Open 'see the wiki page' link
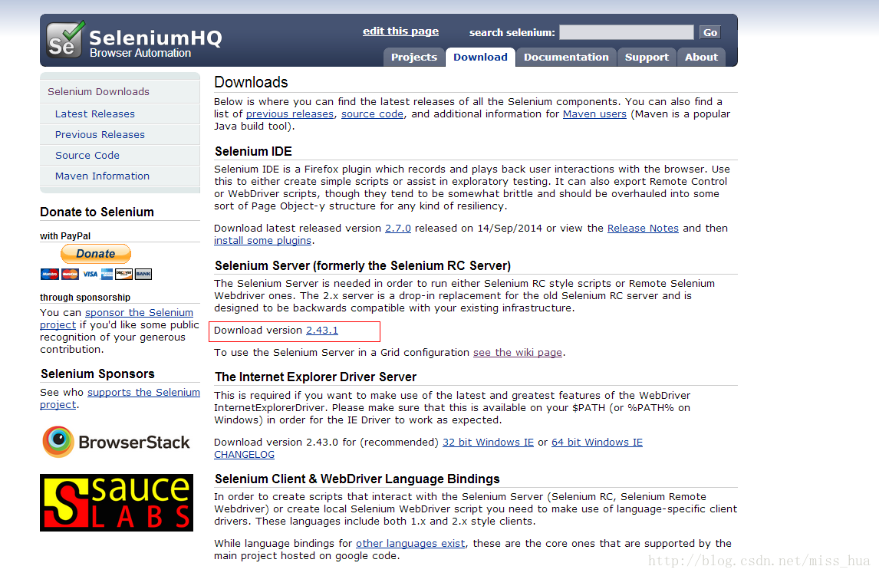The height and width of the screenshot is (576, 879). tap(518, 353)
